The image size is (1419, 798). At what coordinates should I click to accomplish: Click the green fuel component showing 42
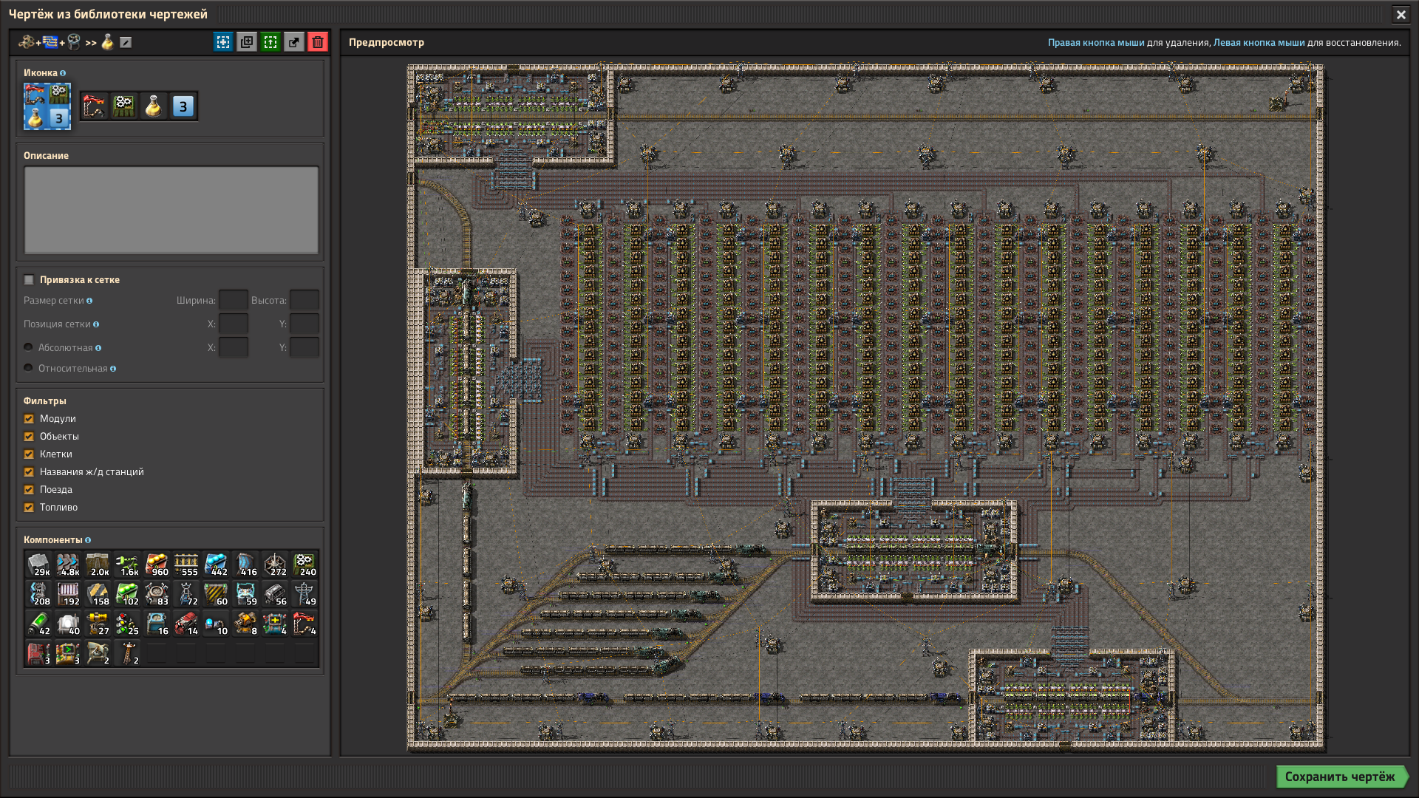tap(38, 624)
